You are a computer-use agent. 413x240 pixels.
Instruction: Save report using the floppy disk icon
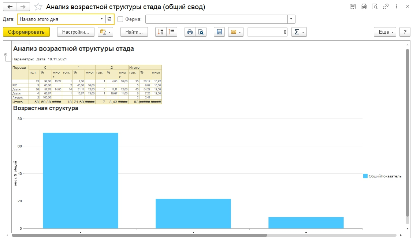pos(219,32)
